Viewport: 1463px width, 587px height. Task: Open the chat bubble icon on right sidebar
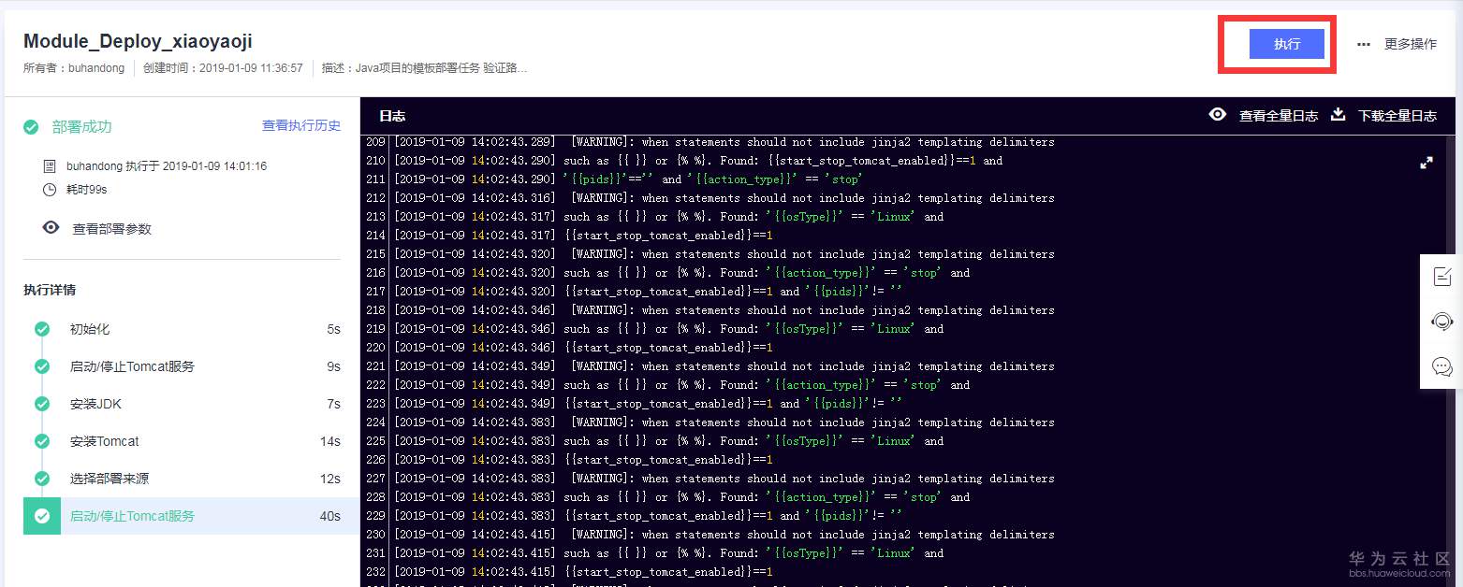point(1441,365)
